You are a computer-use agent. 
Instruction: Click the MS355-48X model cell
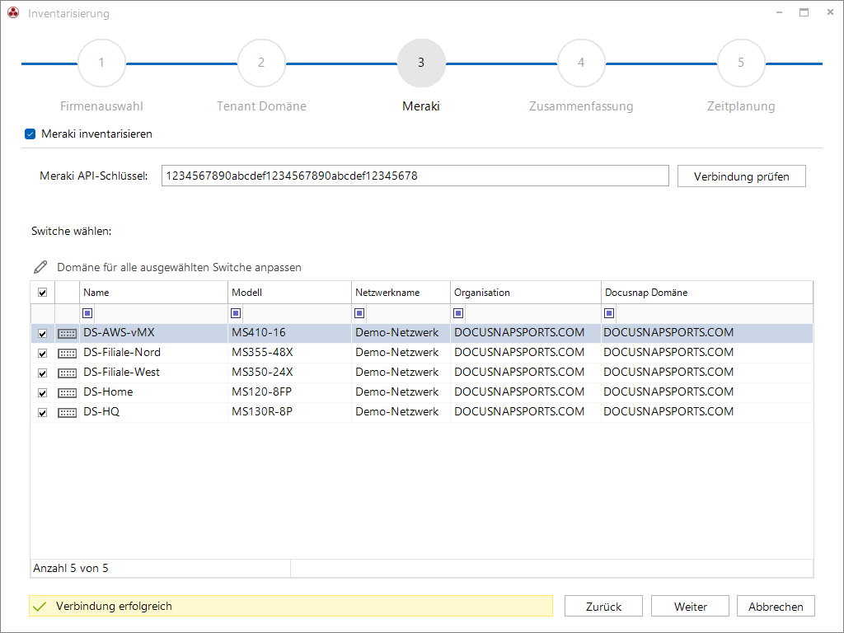click(289, 353)
